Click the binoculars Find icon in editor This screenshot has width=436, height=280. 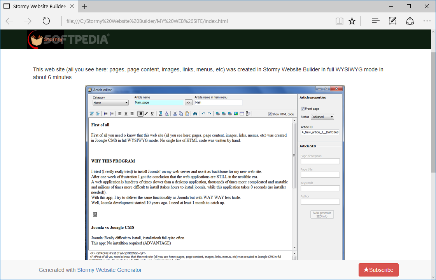tap(195, 114)
